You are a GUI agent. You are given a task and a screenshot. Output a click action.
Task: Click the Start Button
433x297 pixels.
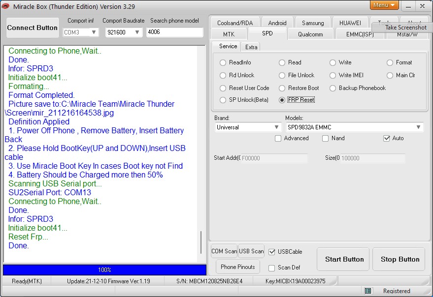[x=343, y=259]
